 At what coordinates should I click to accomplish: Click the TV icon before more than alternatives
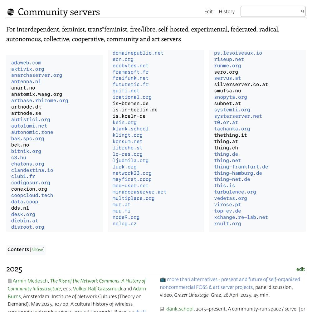tap(163, 280)
